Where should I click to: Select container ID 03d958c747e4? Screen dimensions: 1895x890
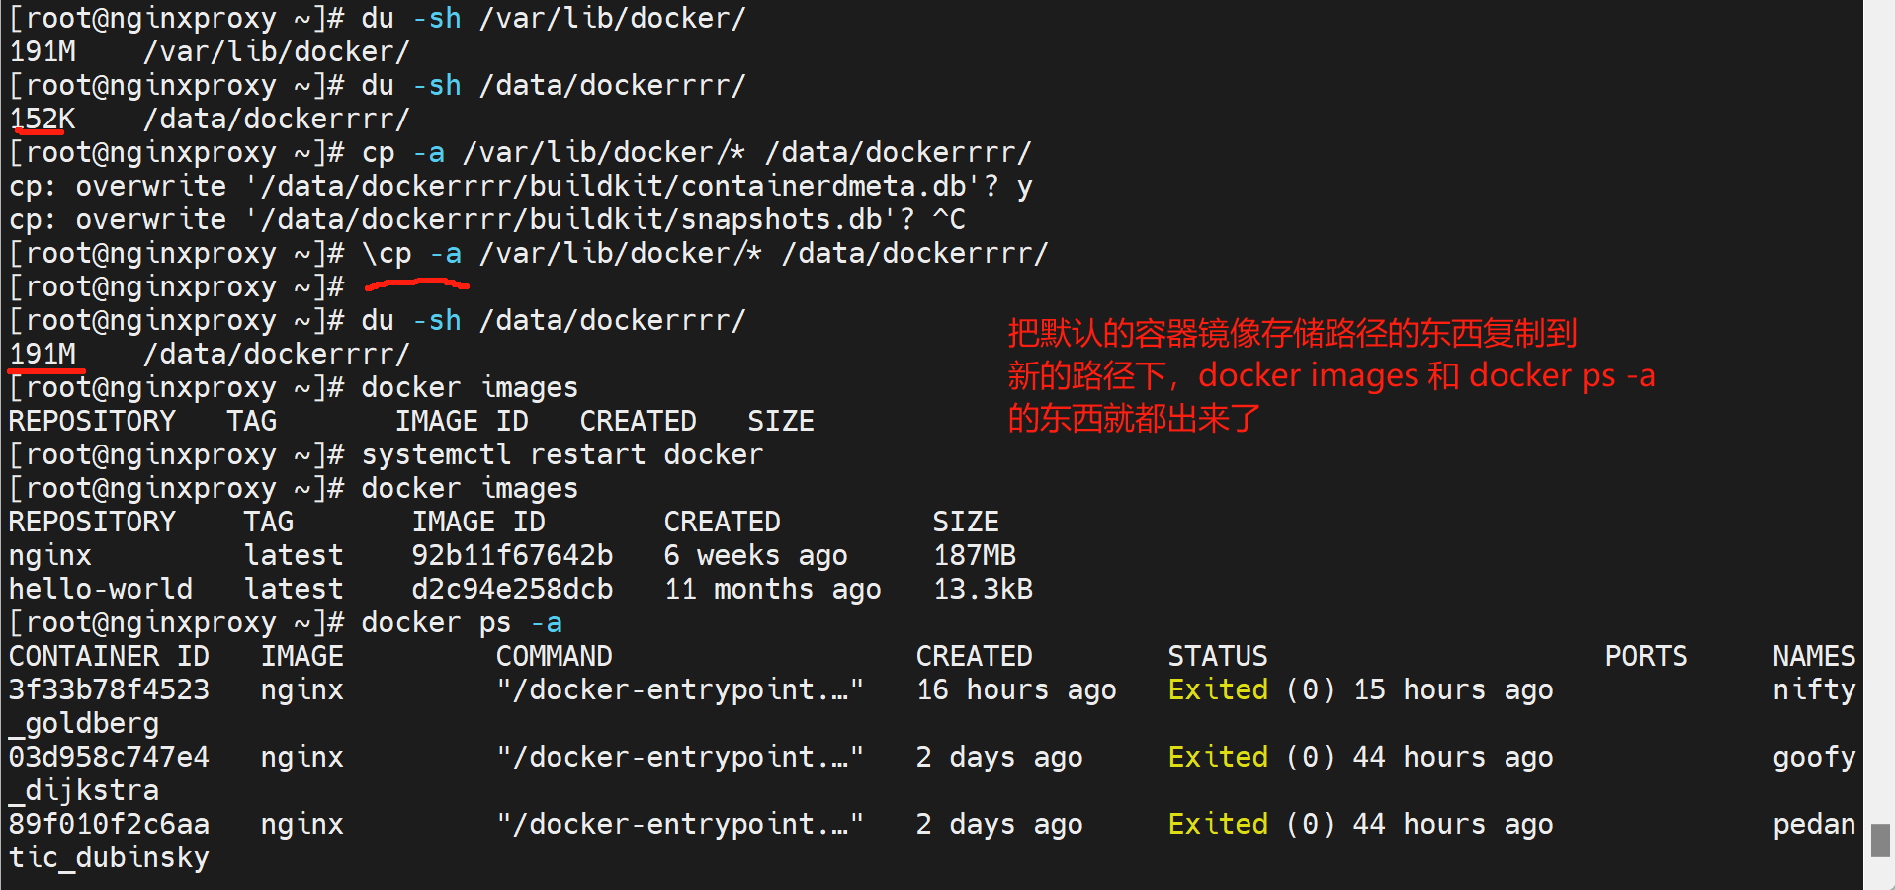pyautogui.click(x=109, y=757)
